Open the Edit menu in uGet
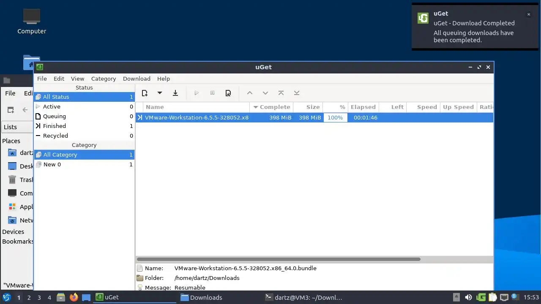 [x=59, y=79]
